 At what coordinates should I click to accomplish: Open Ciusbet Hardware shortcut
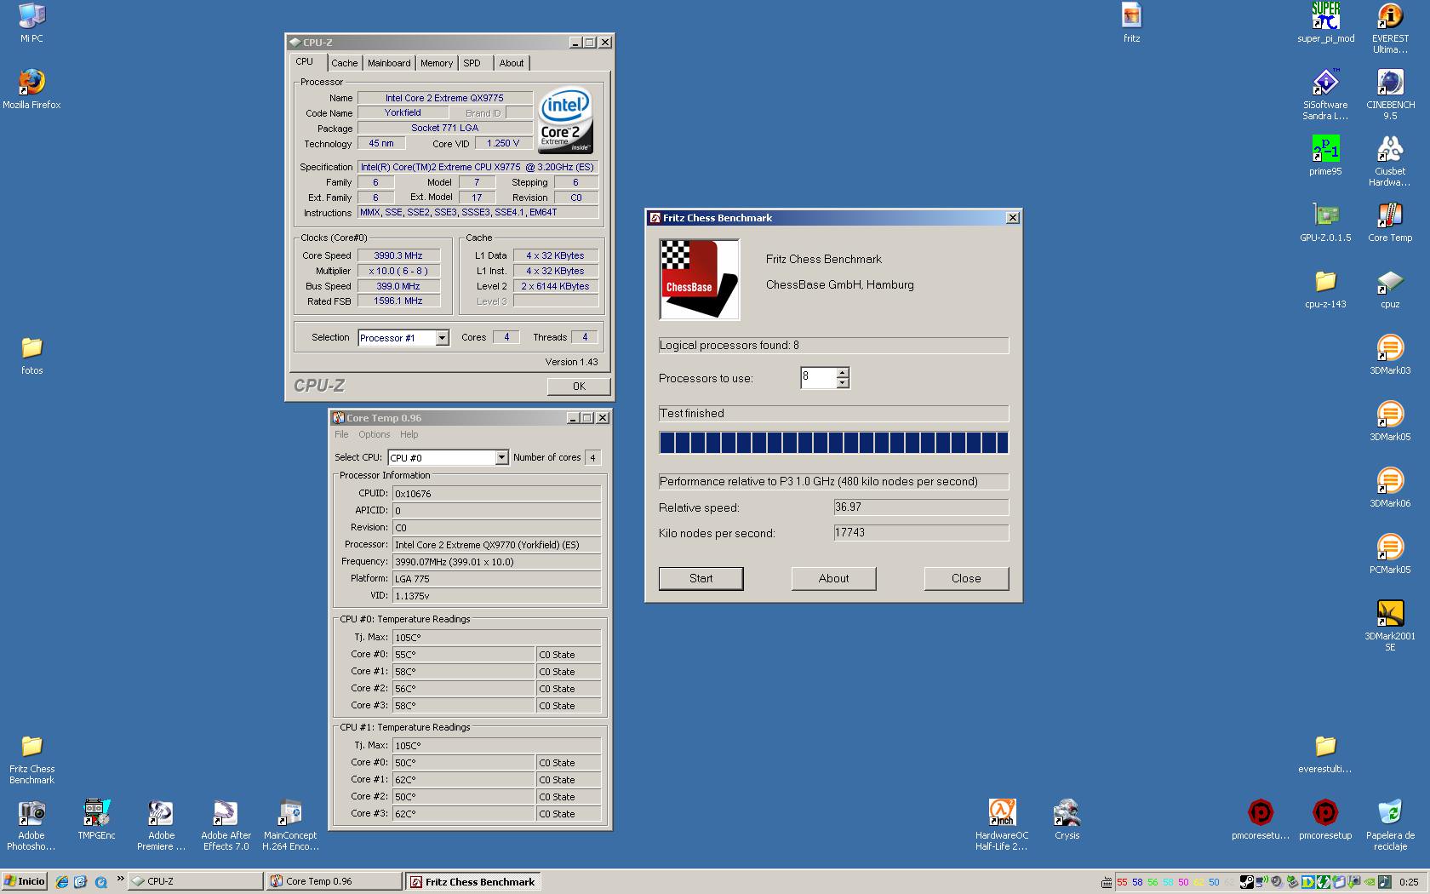[x=1390, y=160]
